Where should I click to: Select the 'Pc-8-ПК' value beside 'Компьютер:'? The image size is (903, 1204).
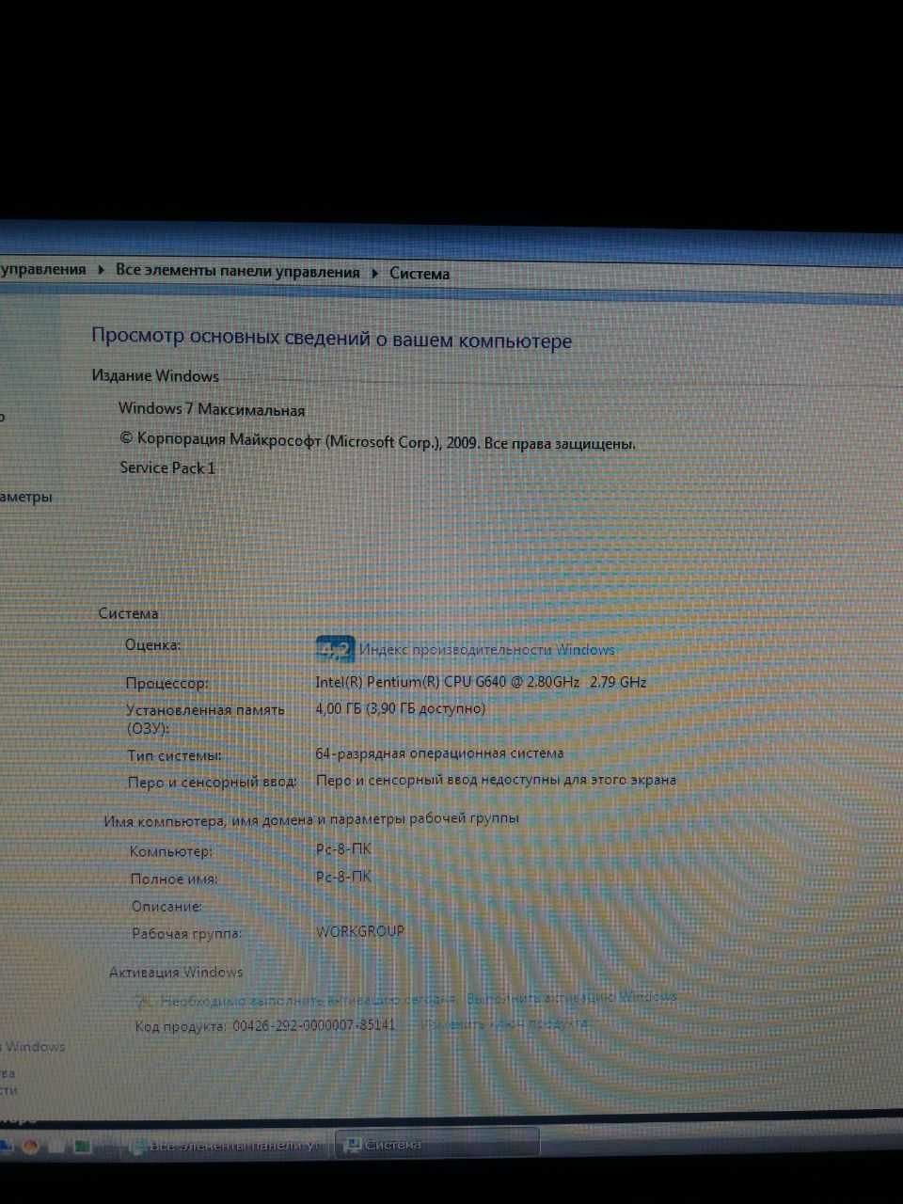[344, 848]
